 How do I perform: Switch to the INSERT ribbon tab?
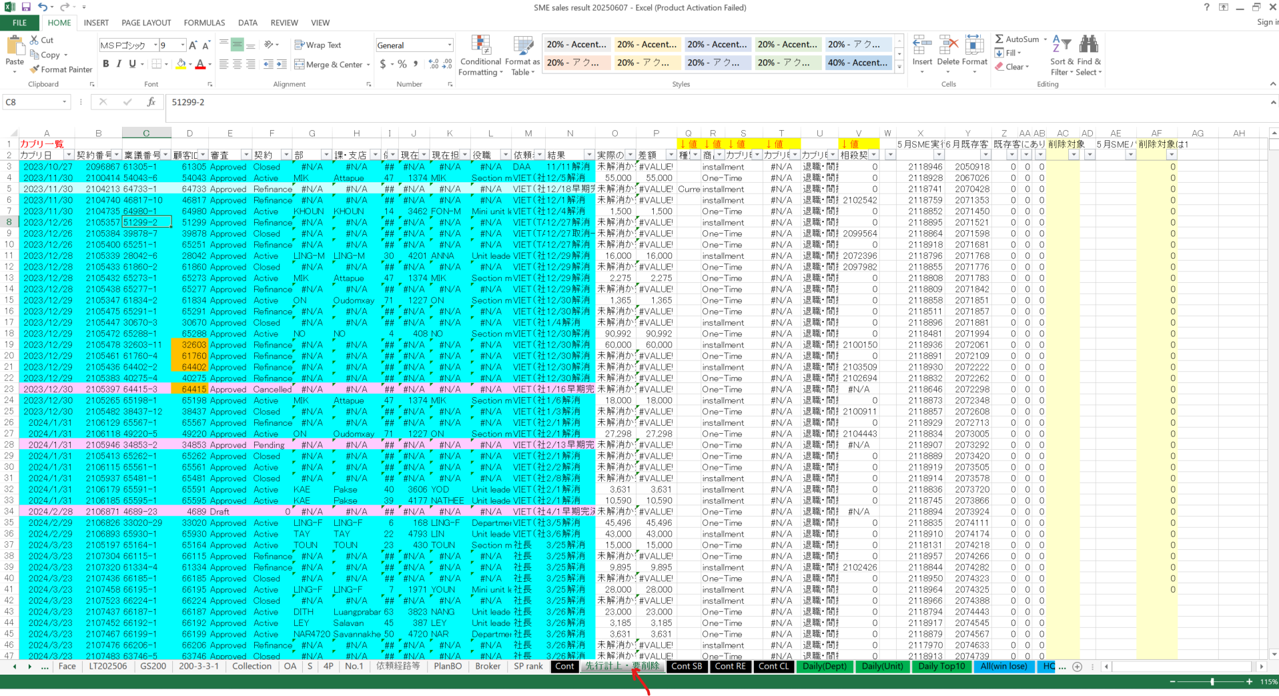point(96,23)
